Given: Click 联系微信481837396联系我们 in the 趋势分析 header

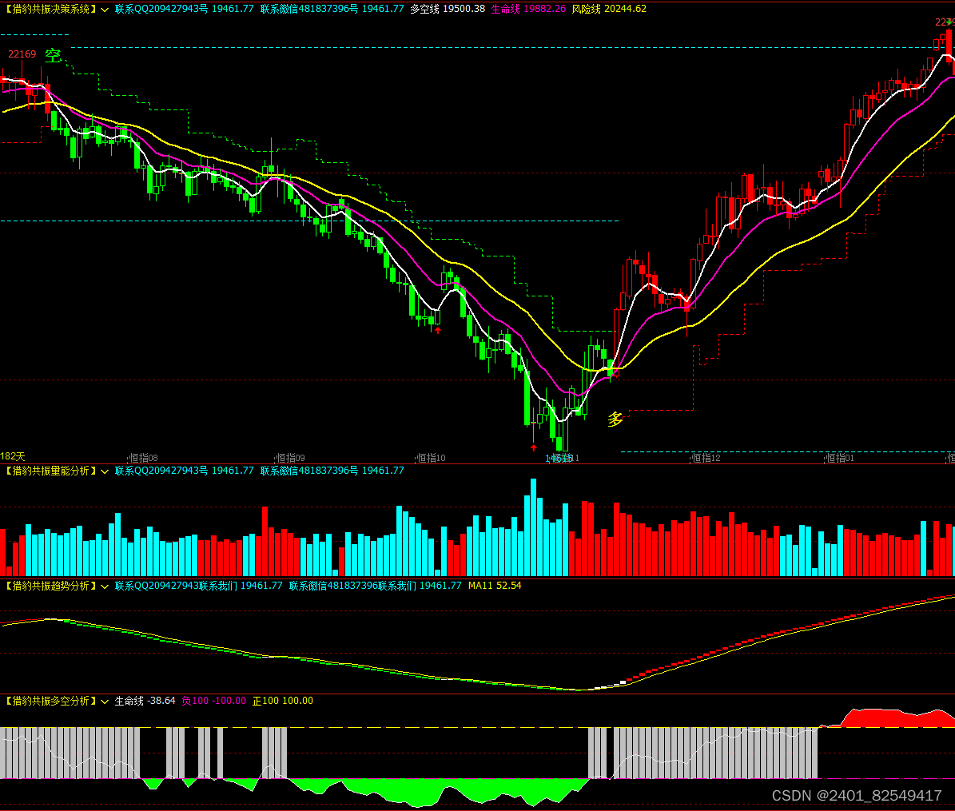Looking at the screenshot, I should click(x=352, y=586).
